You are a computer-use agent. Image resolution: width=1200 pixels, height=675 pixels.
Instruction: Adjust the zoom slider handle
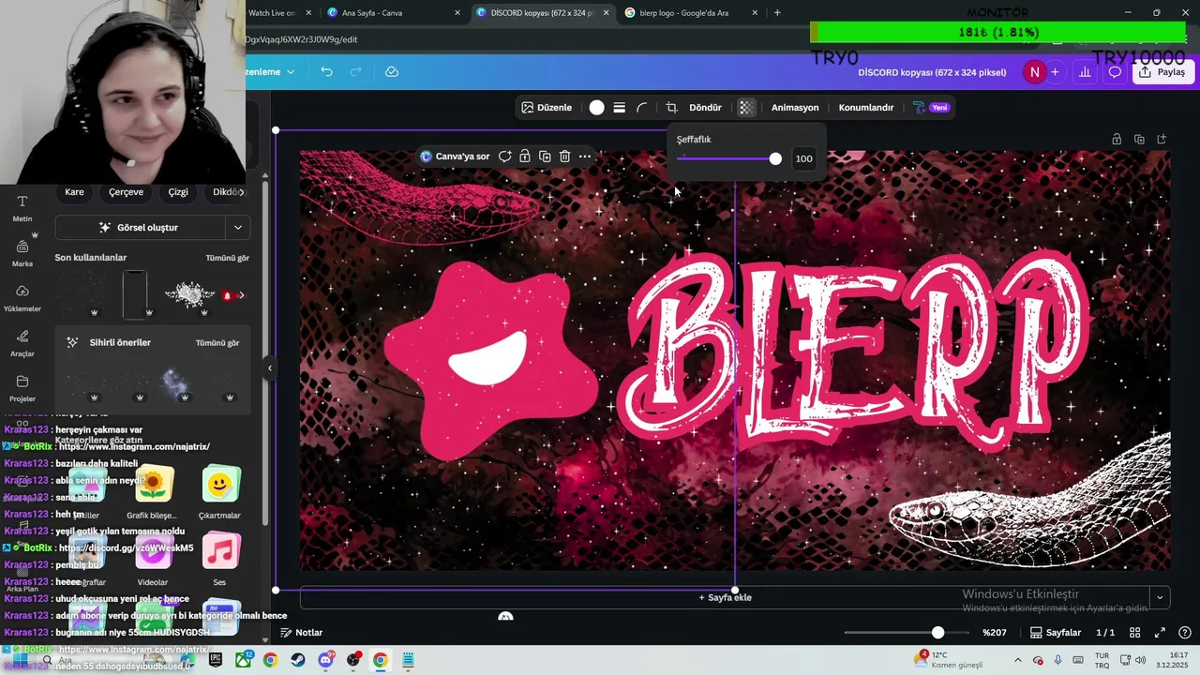point(937,633)
